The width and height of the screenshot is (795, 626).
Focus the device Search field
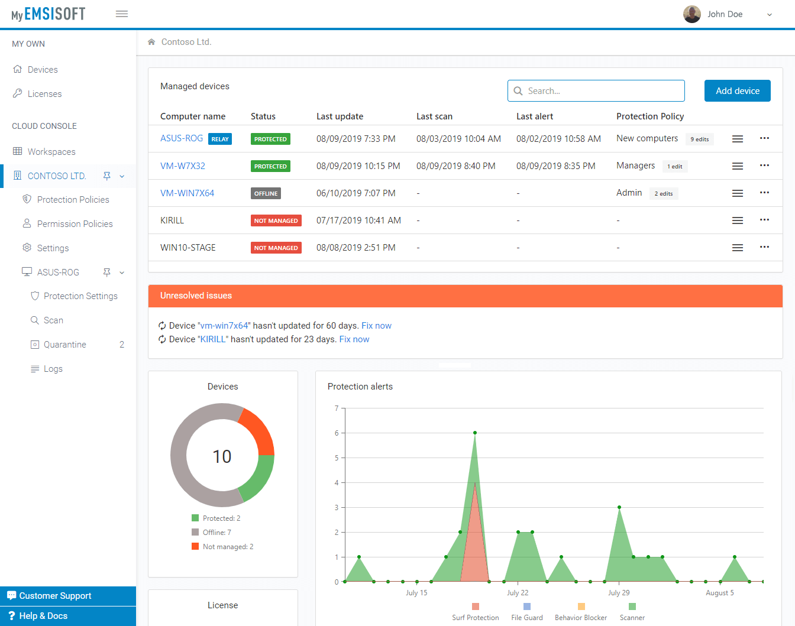[596, 91]
